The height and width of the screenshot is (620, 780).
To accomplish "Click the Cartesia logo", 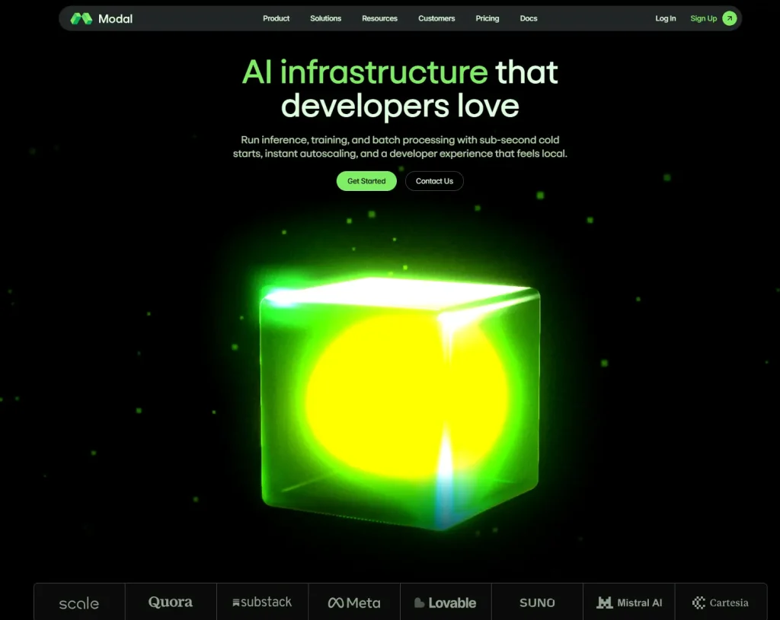I will pyautogui.click(x=720, y=602).
